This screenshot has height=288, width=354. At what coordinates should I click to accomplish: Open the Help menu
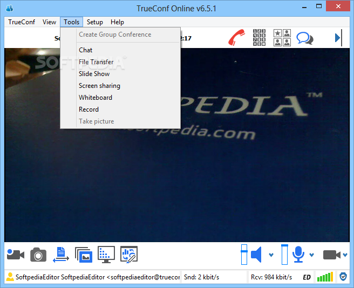[117, 22]
